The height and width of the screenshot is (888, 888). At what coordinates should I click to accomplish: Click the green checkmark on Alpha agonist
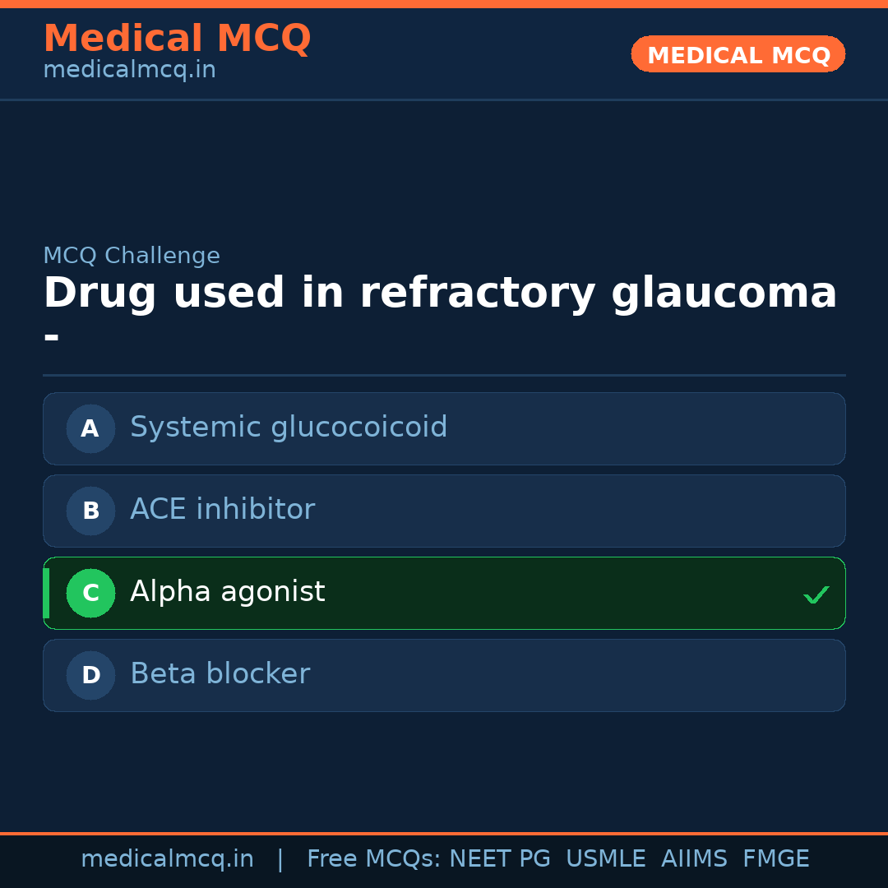[816, 594]
